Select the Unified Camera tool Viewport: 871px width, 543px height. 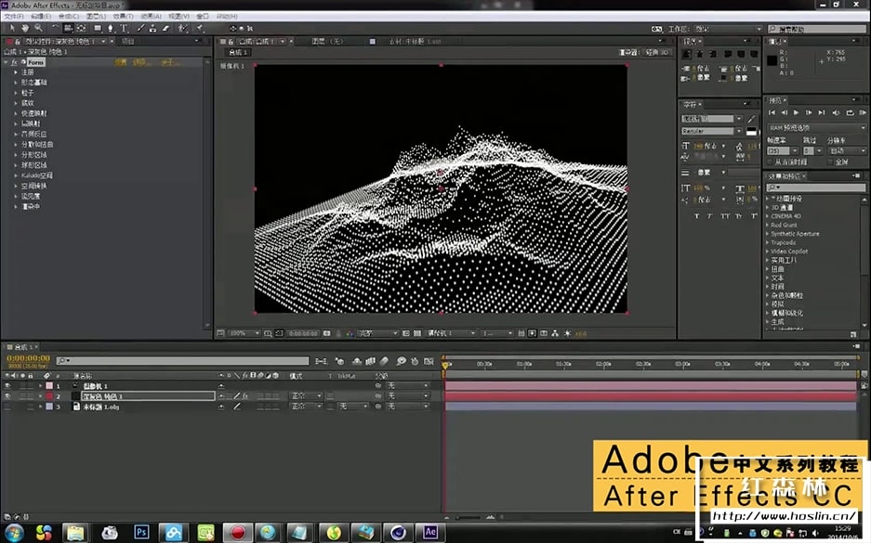click(68, 28)
